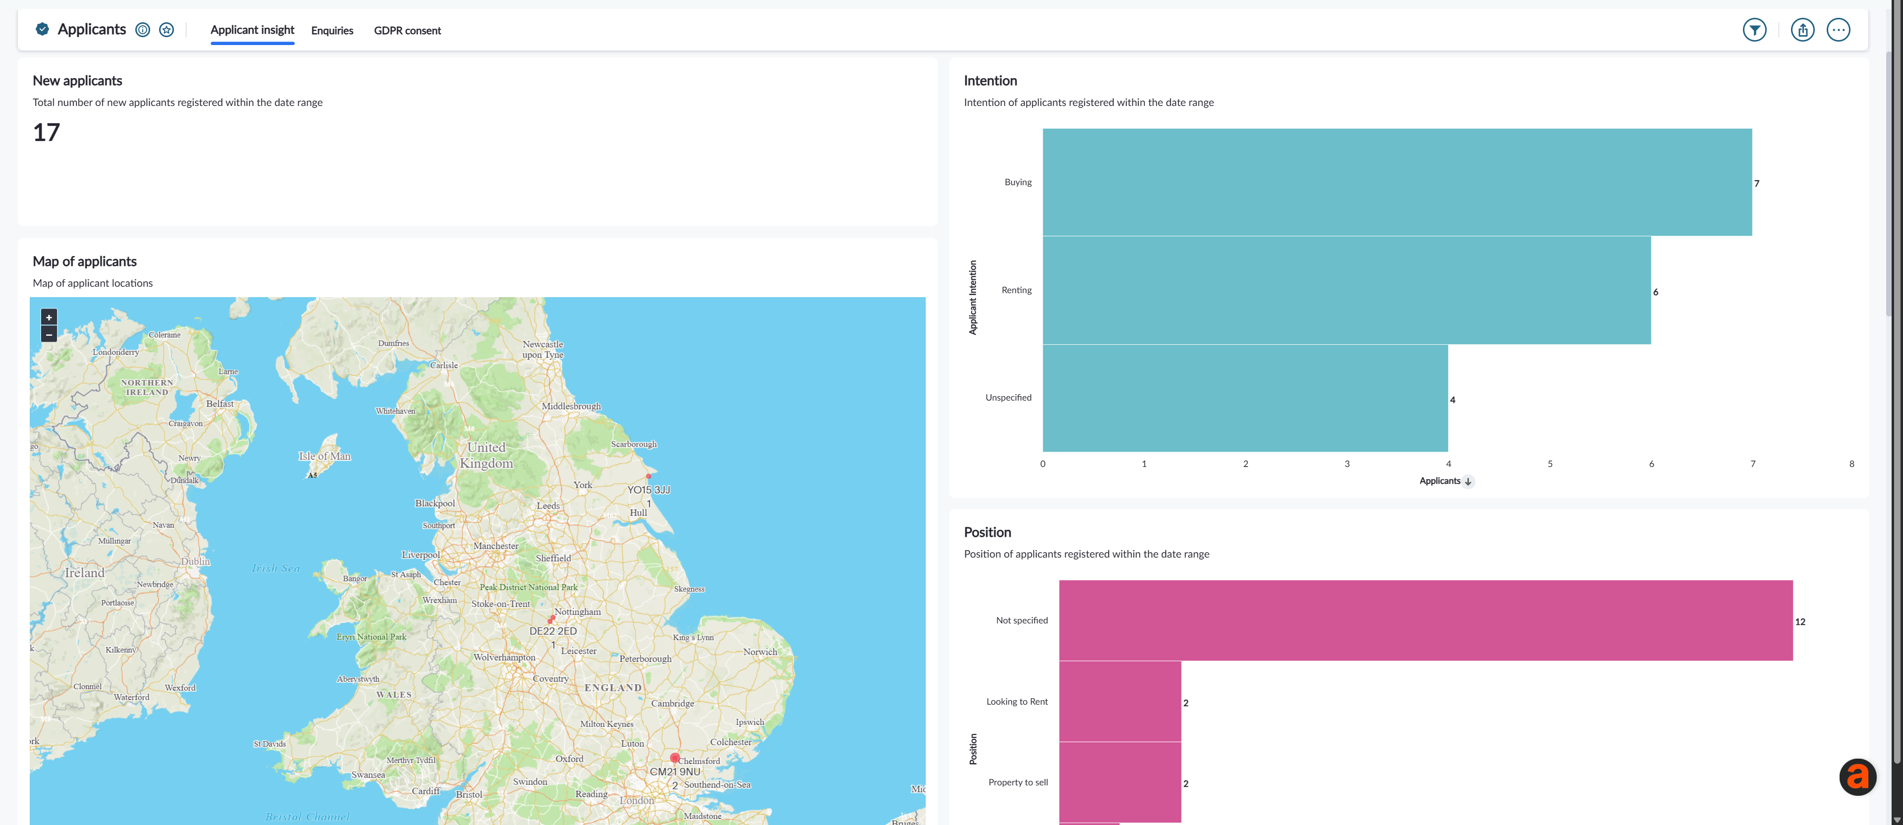
Task: Open the more options ellipsis menu
Action: coord(1838,30)
